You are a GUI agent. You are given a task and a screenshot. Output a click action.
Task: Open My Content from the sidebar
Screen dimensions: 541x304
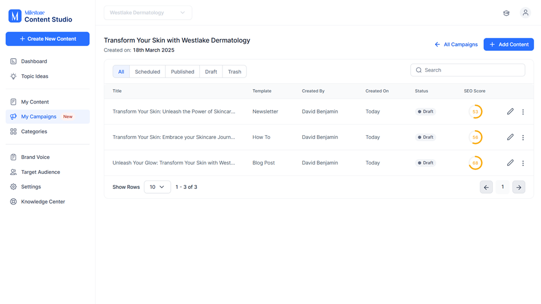point(48,102)
